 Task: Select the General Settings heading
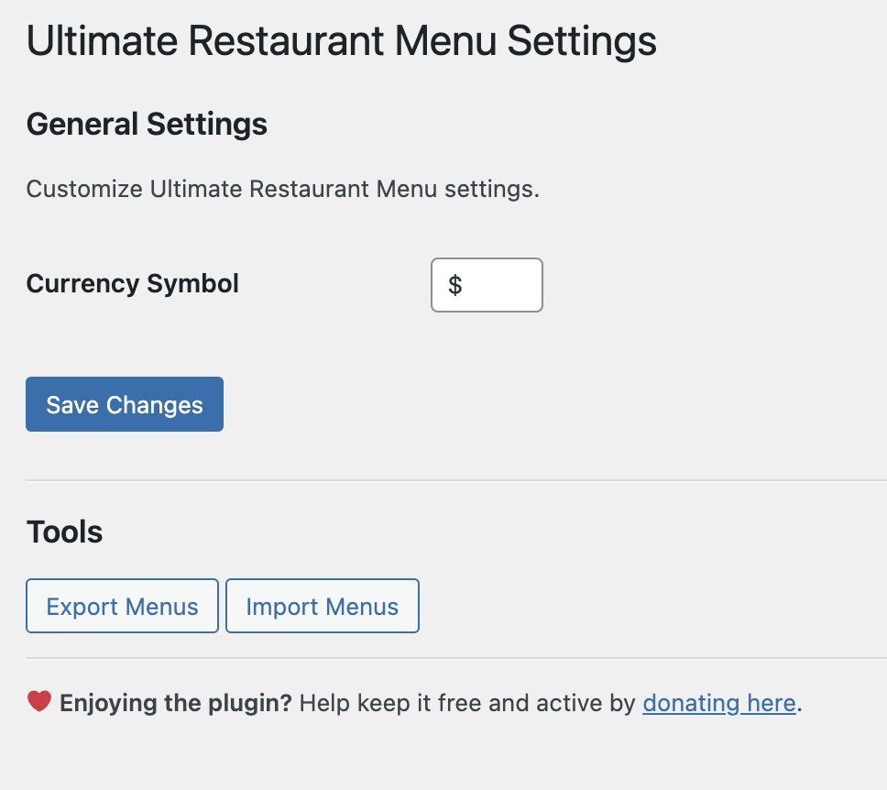147,124
